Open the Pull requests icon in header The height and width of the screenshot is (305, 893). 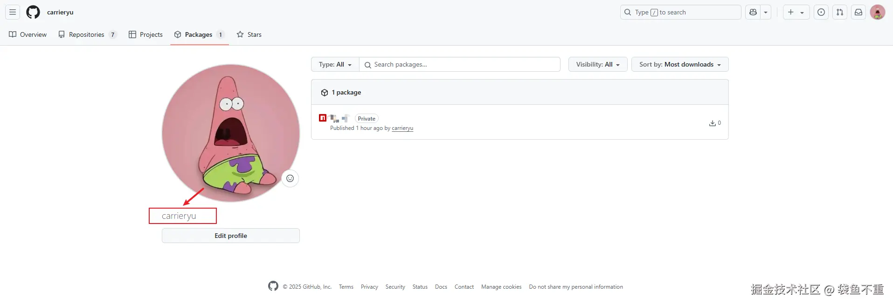pyautogui.click(x=840, y=12)
